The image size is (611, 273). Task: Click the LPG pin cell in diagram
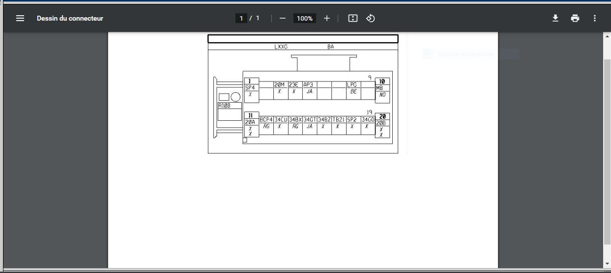(352, 85)
